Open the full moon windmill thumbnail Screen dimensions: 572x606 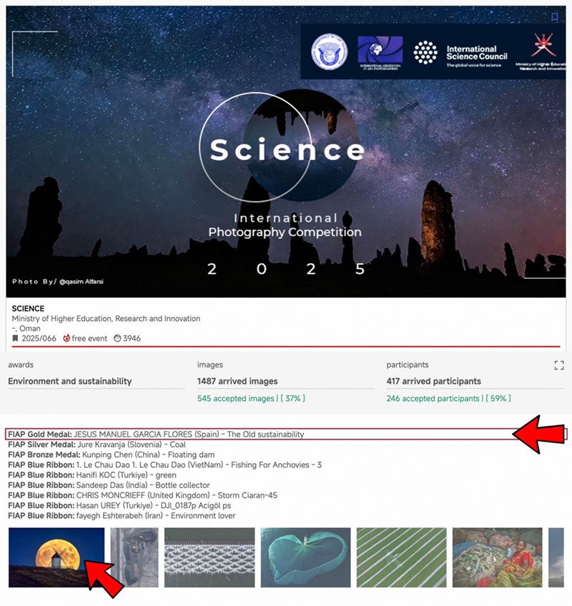[56, 557]
